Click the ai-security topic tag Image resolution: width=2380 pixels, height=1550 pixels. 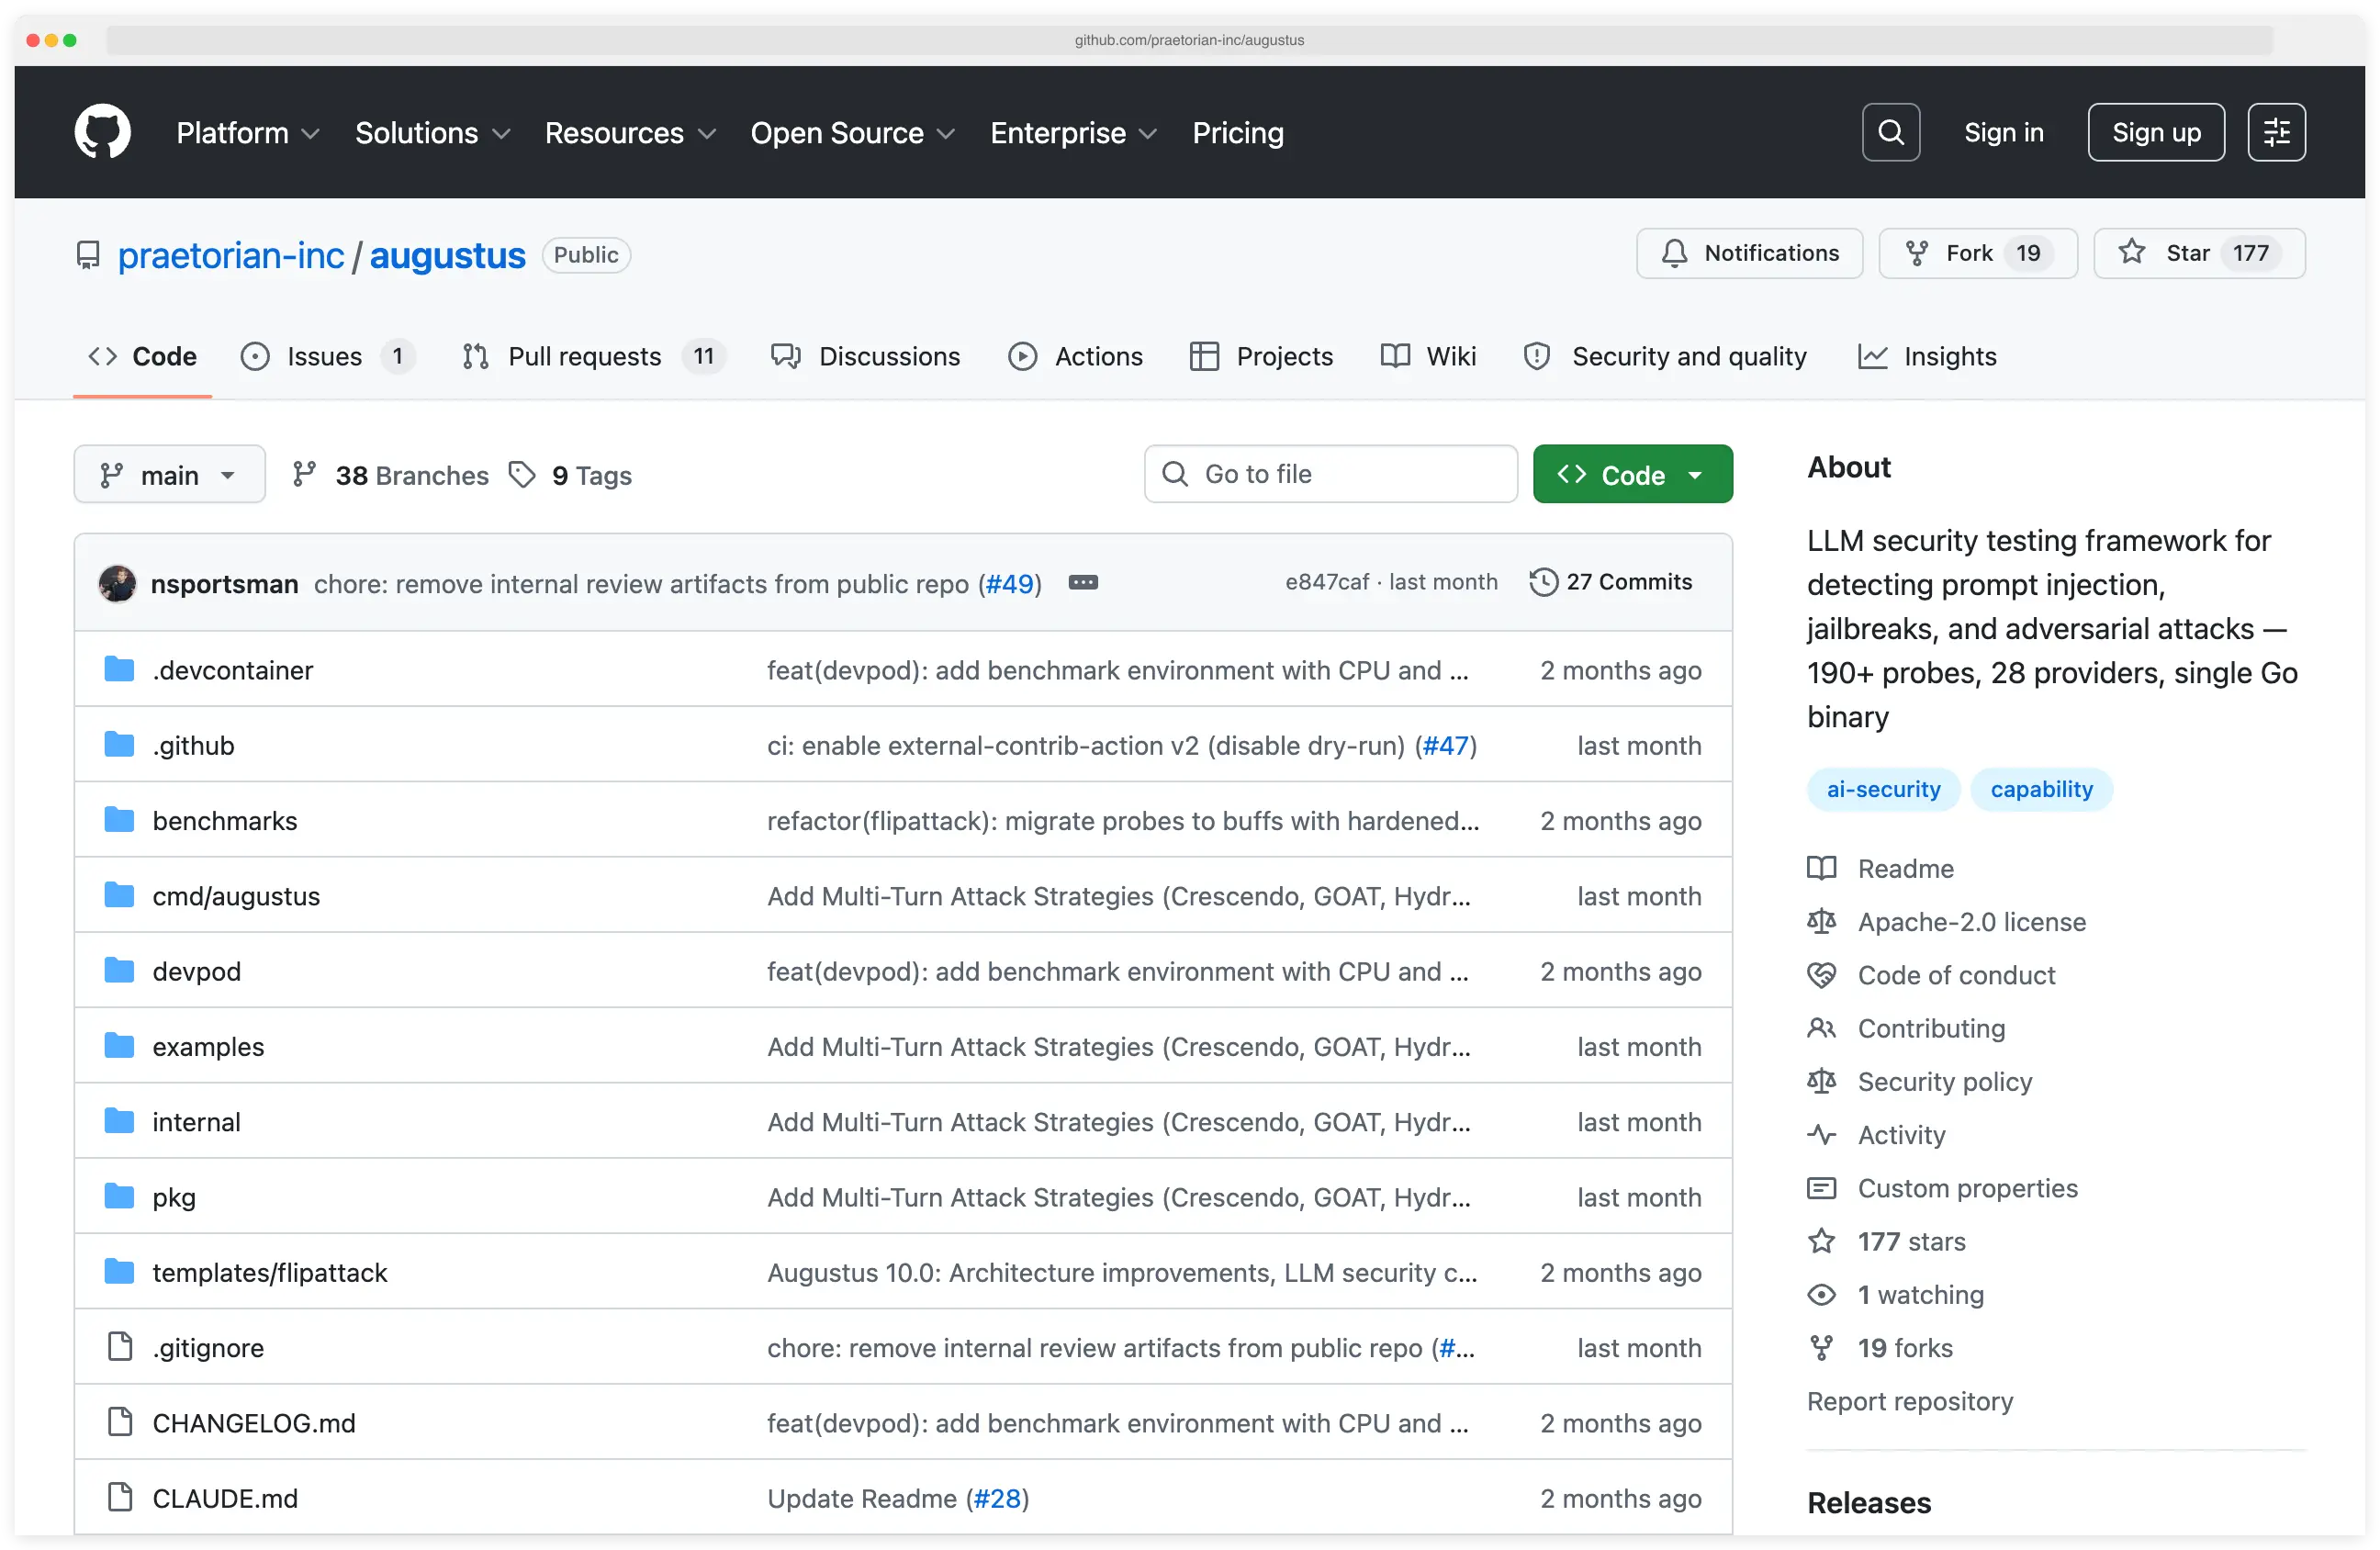click(1882, 789)
